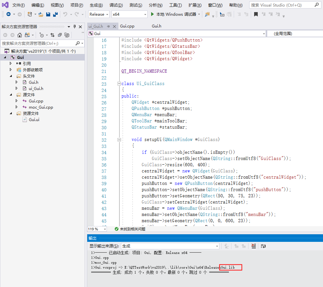This screenshot has height=287, width=323.
Task: Switch to the Gui.cpp tab
Action: 127,26
